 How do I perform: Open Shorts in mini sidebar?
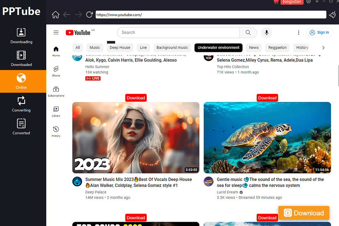(x=56, y=71)
